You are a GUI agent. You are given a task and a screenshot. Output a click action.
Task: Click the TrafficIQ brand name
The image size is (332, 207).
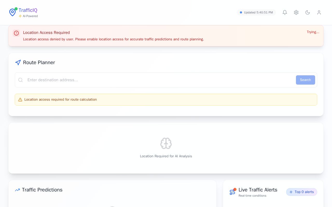point(28,10)
